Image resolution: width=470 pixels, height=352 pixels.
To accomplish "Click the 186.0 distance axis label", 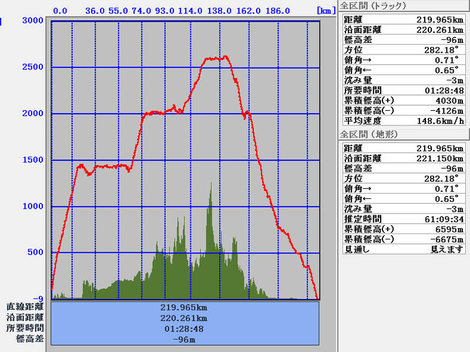I will tap(277, 11).
